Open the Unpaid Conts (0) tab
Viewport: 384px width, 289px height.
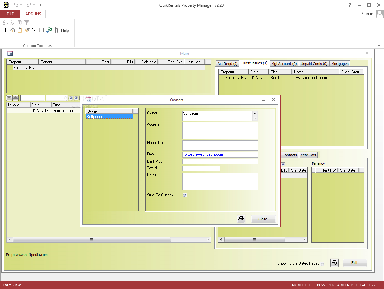pyautogui.click(x=314, y=63)
